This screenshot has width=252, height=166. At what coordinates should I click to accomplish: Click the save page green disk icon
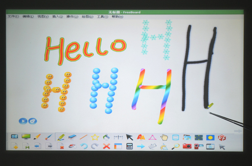[26, 146]
